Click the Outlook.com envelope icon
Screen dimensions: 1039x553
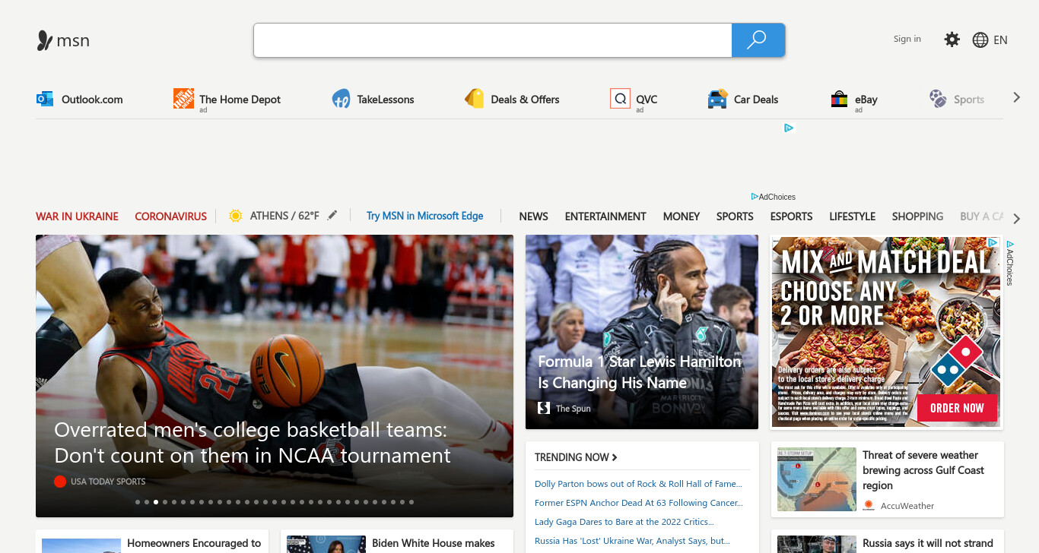pos(45,99)
